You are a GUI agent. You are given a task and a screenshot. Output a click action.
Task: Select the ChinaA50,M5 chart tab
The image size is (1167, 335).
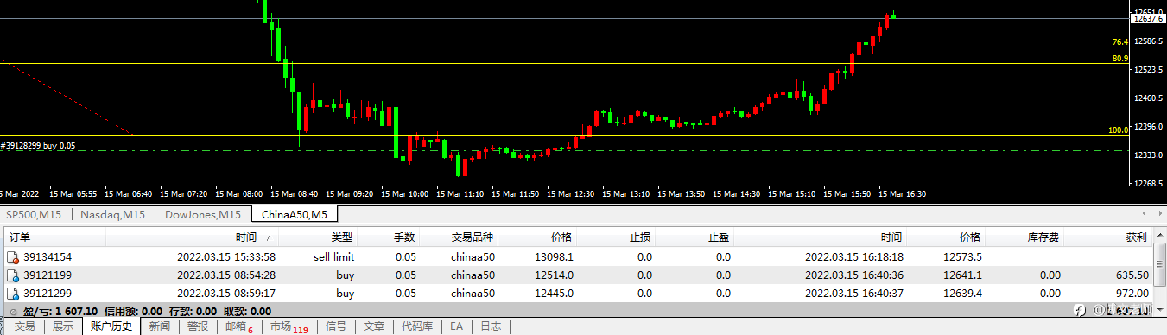295,214
